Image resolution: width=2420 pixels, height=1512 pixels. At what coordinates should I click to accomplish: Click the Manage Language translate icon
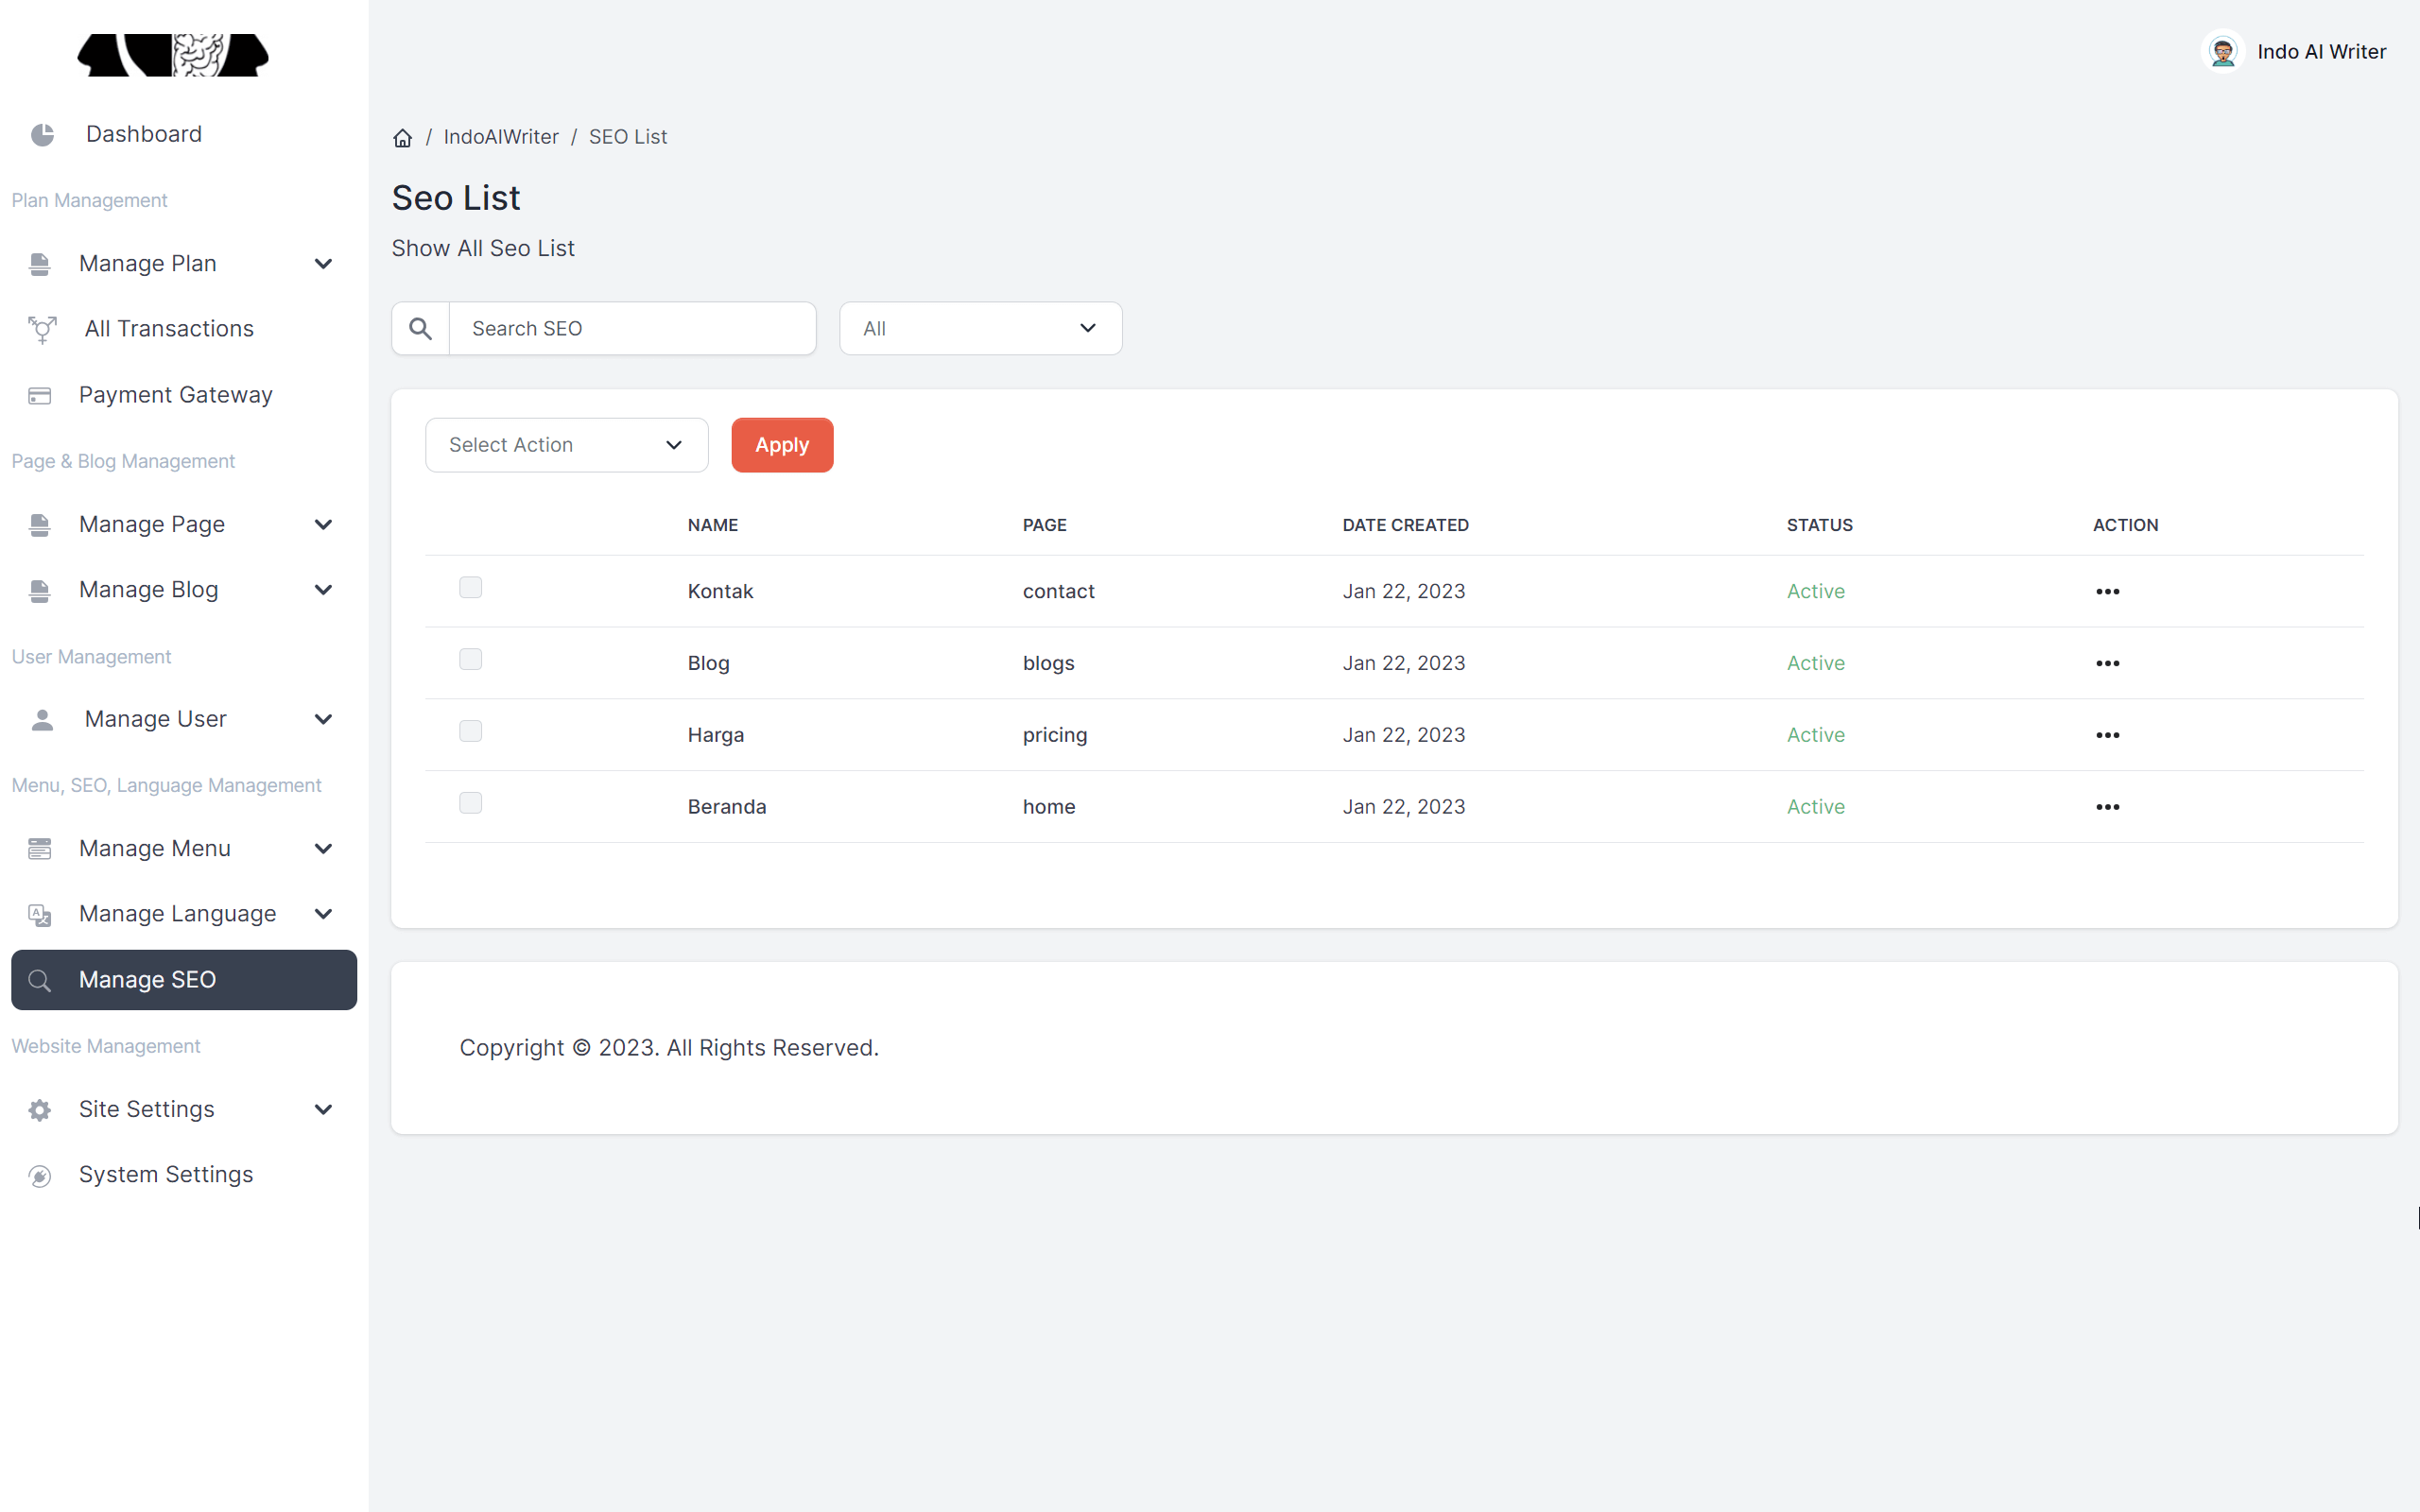[40, 913]
